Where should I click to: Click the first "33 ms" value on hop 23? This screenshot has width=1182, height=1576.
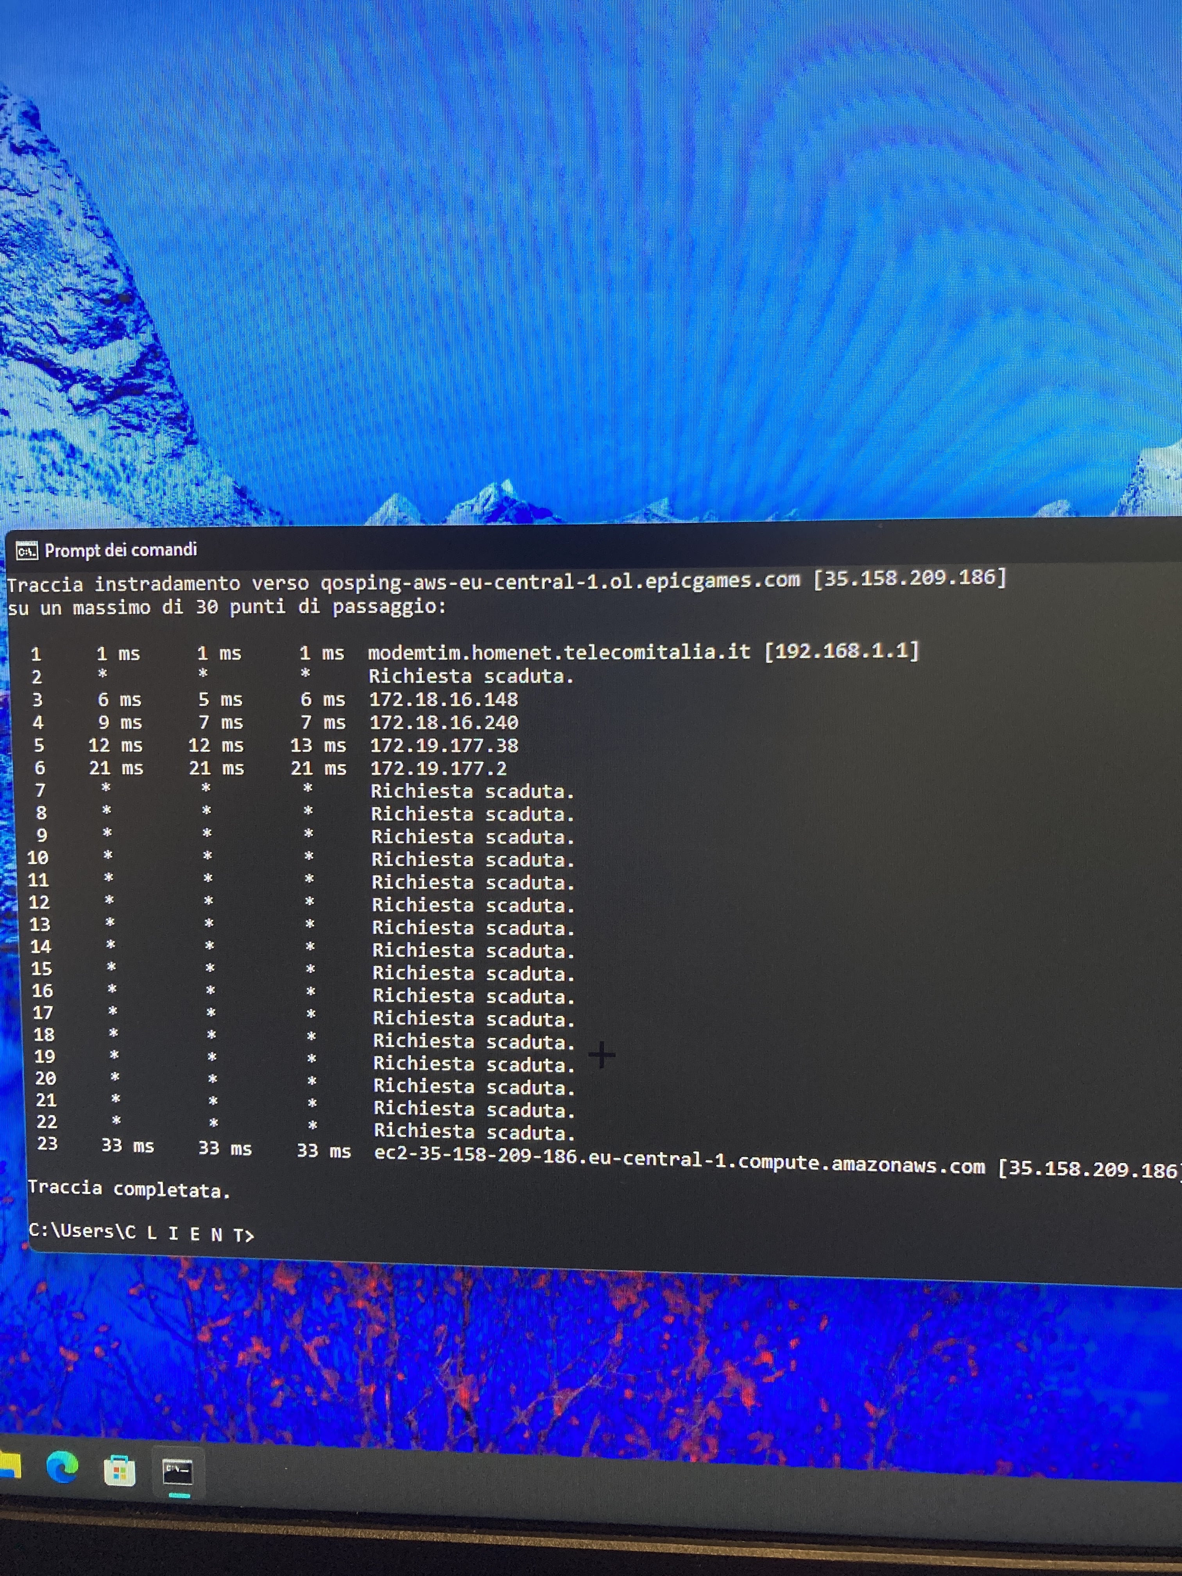[127, 1145]
